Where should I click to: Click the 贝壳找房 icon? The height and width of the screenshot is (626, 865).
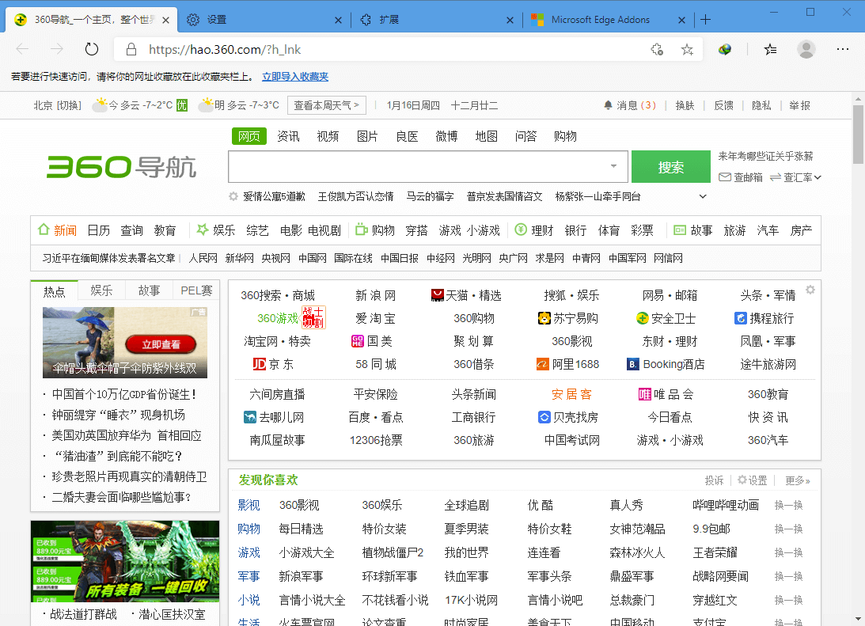544,417
